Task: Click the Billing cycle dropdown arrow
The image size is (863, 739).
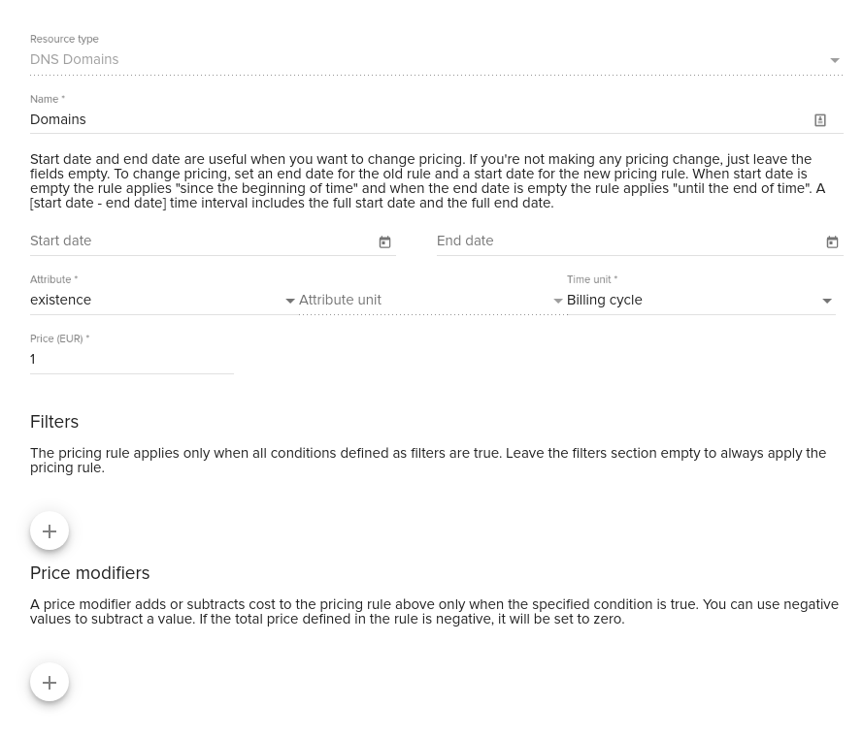Action: coord(827,301)
